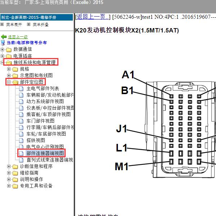Click the J1 pin label in diagram

coord(122,129)
